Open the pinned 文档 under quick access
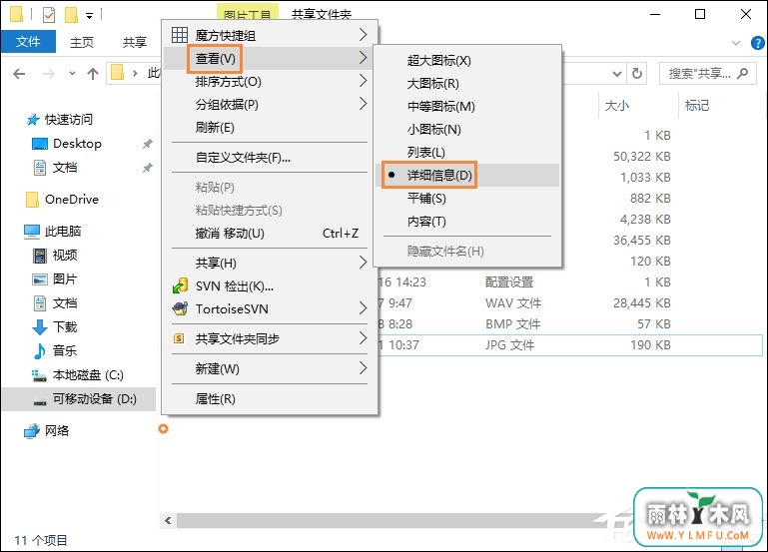768x552 pixels. [65, 168]
